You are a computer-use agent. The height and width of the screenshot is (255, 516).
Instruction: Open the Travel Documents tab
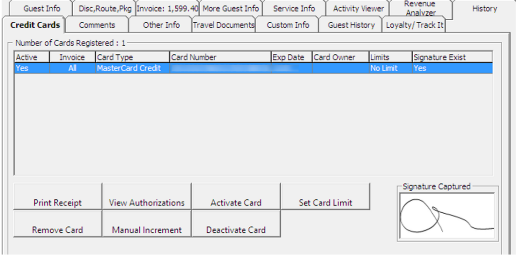tap(224, 25)
